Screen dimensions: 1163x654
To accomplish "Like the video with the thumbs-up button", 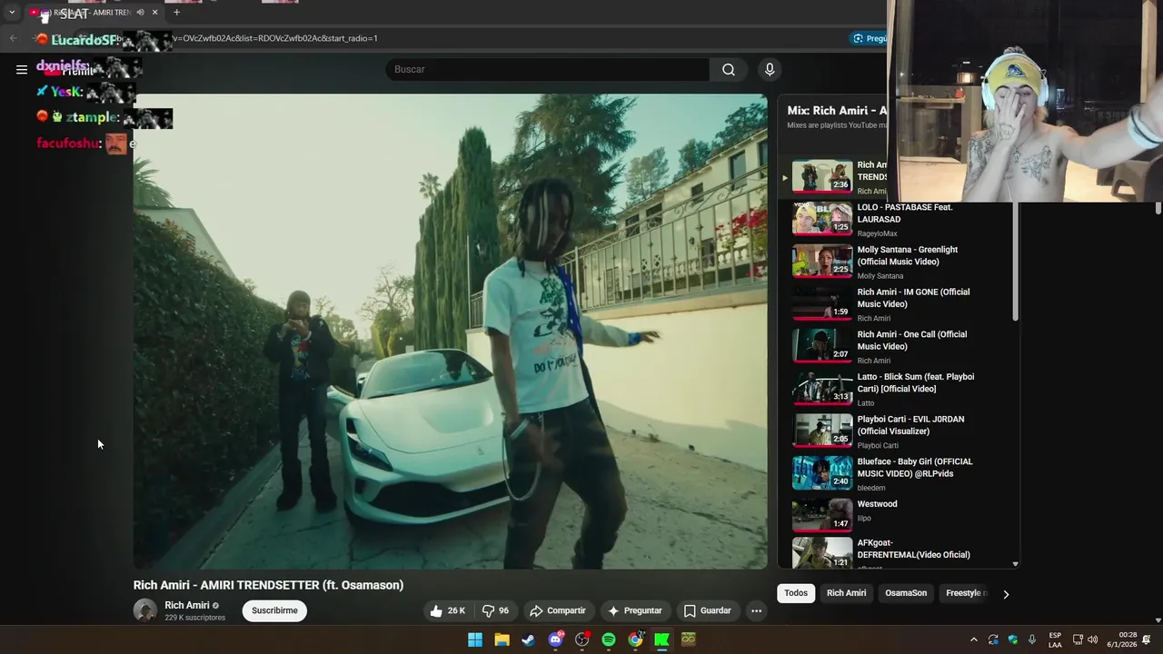I will click(447, 610).
